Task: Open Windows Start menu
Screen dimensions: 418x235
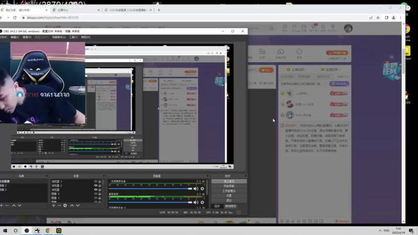Action: tap(5, 231)
